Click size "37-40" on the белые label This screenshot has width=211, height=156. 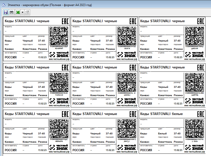pos(177,134)
